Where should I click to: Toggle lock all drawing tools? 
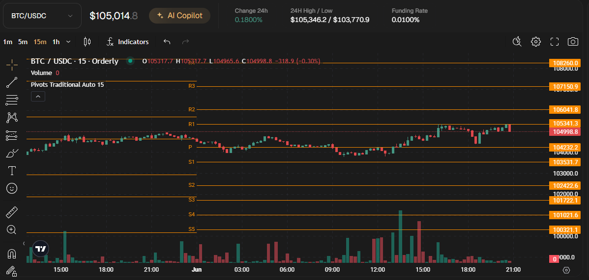[x=12, y=271]
